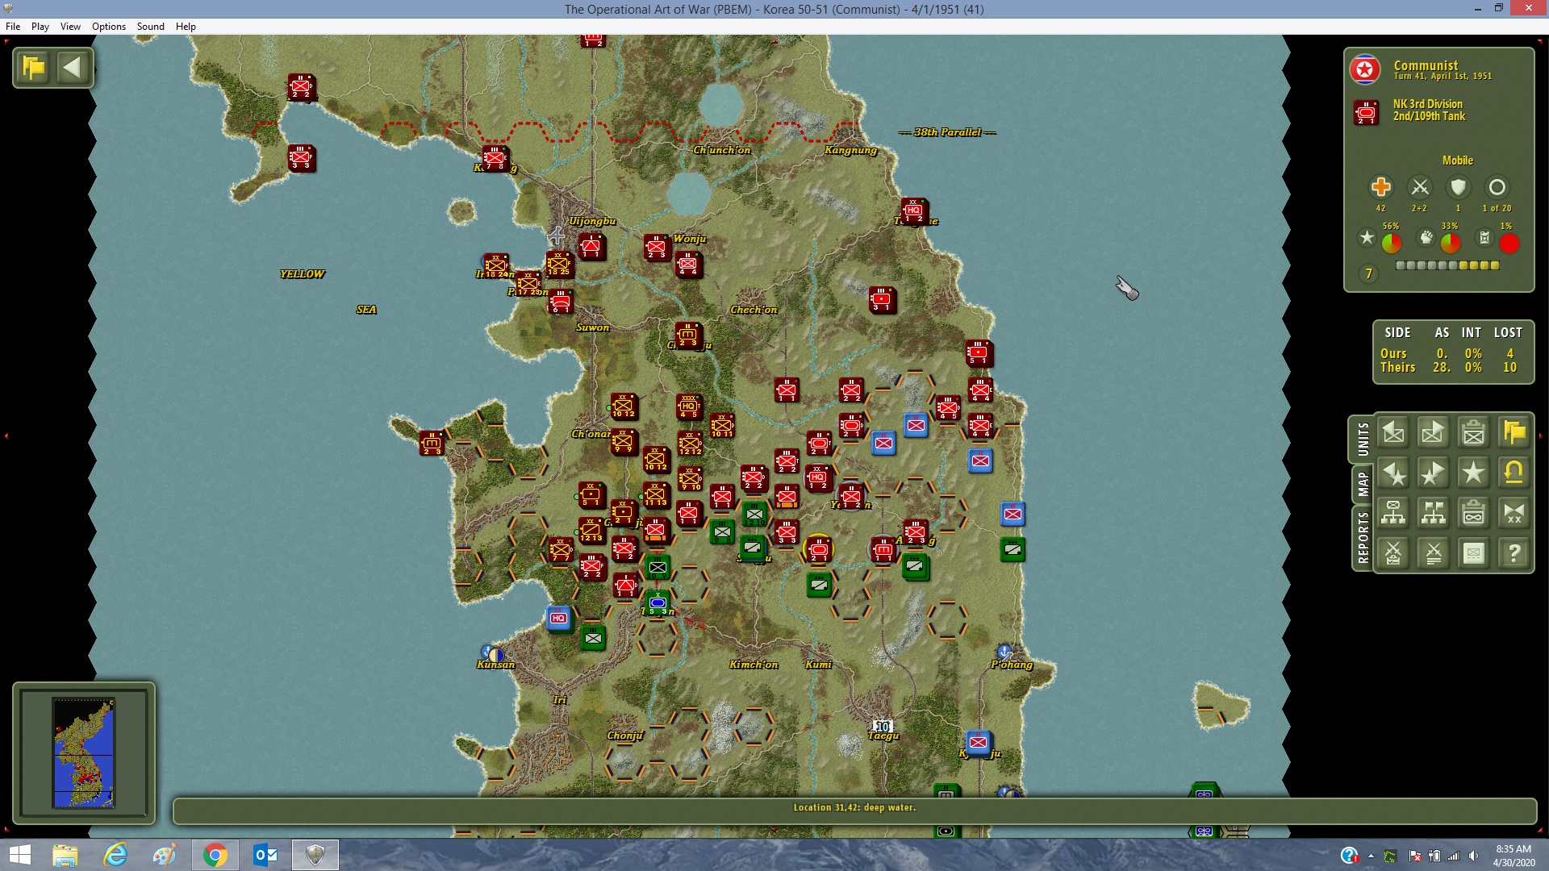Open Outlook from taskbar

[x=265, y=855]
